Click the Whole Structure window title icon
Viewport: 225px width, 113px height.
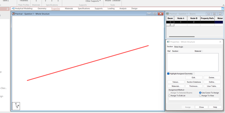pos(13,14)
